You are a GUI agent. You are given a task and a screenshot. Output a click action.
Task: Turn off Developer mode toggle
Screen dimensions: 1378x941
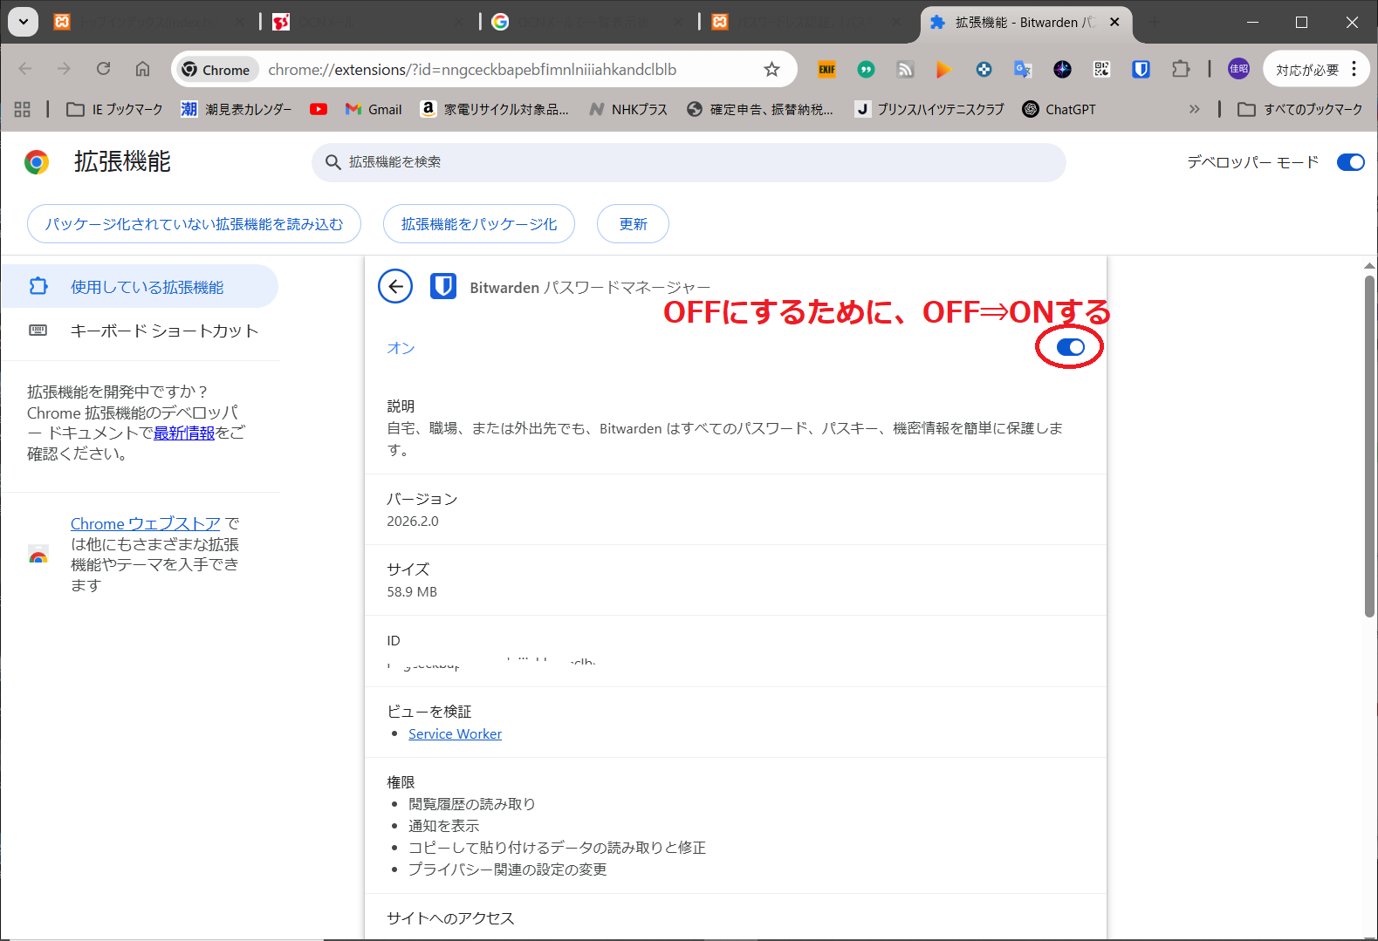tap(1350, 162)
